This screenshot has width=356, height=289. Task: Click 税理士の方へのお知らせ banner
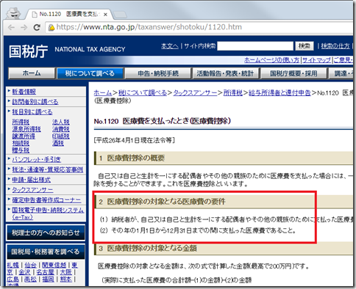click(x=46, y=233)
